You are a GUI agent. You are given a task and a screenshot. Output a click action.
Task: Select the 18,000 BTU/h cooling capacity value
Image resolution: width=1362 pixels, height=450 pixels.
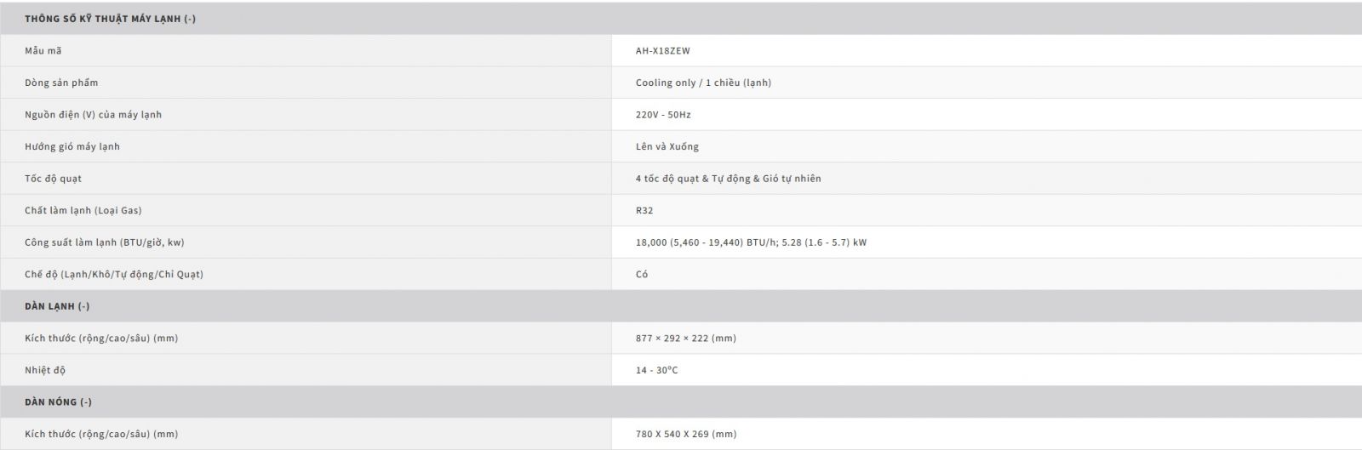point(751,242)
